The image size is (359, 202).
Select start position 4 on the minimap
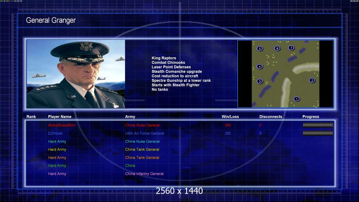260,67
